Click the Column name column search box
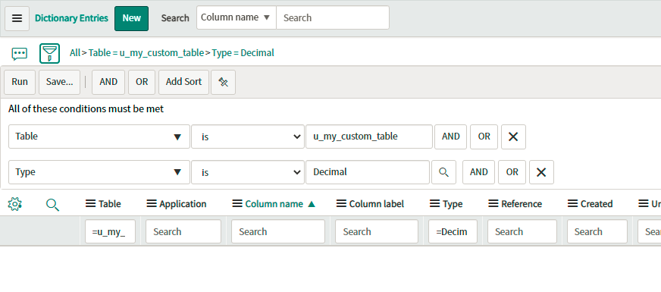 pyautogui.click(x=278, y=231)
